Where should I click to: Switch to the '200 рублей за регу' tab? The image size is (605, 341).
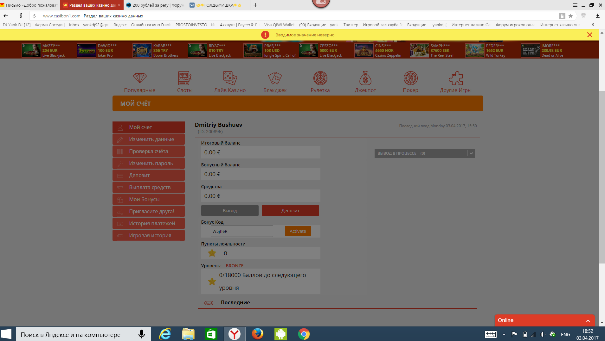(x=155, y=5)
